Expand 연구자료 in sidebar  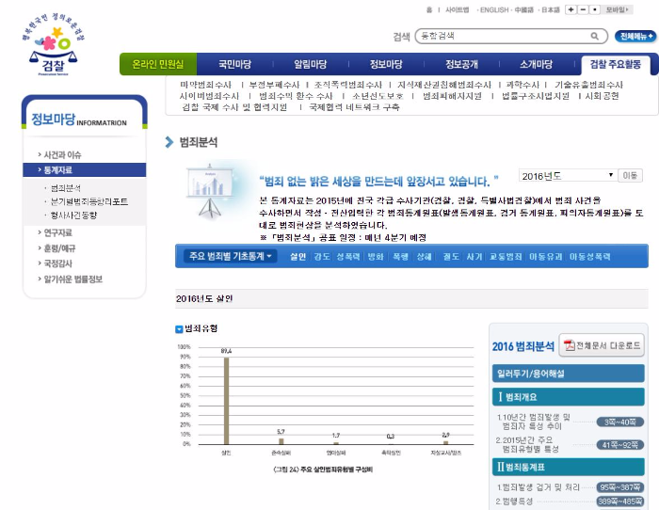pos(58,232)
